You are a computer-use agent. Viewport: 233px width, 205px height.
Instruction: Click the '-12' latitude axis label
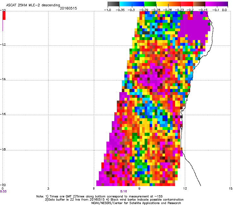tap(3, 45)
